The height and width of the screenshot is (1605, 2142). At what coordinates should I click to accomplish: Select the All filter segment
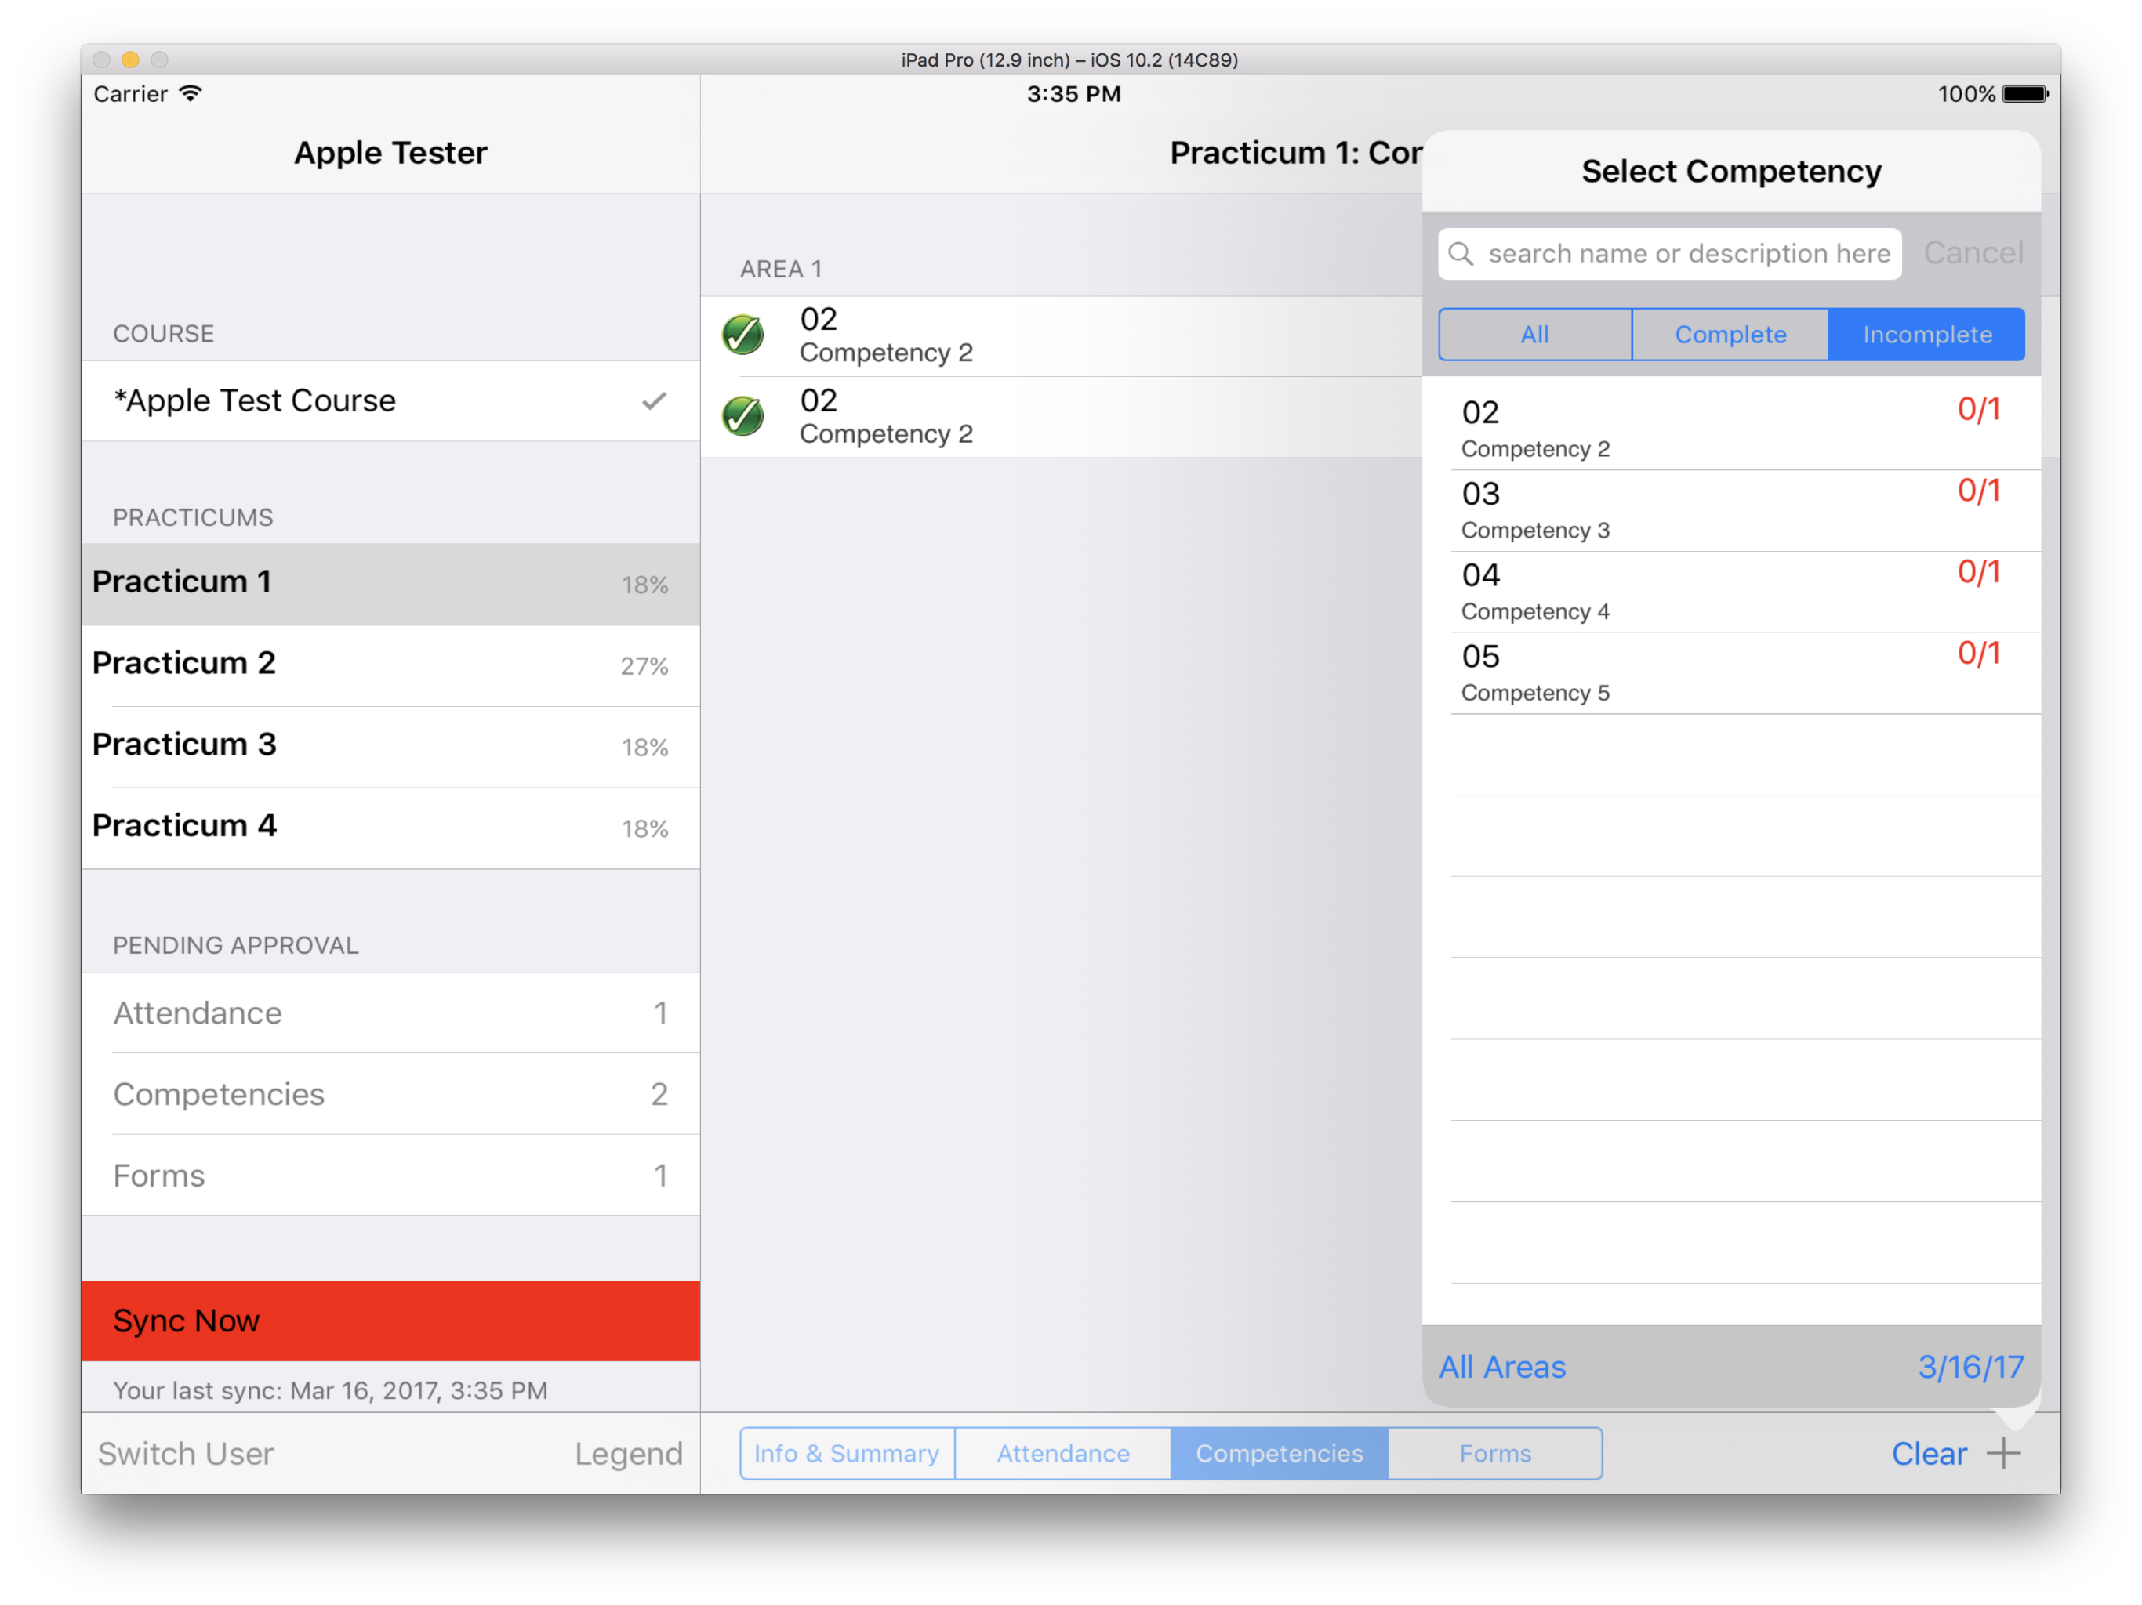click(x=1535, y=335)
